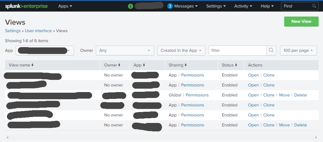This screenshot has width=323, height=142.
Task: Expand the Created in the App dropdown
Action: click(181, 51)
